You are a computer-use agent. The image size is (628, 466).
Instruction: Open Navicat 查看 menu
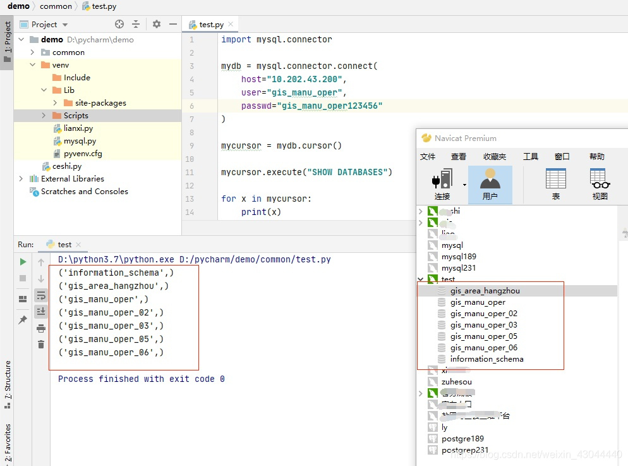click(x=459, y=157)
